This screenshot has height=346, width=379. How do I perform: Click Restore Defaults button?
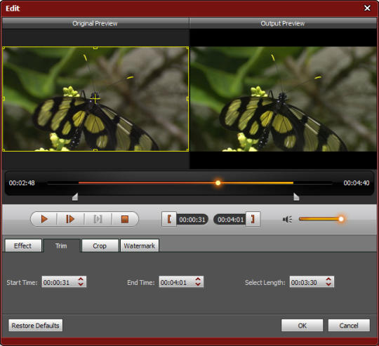pos(35,326)
